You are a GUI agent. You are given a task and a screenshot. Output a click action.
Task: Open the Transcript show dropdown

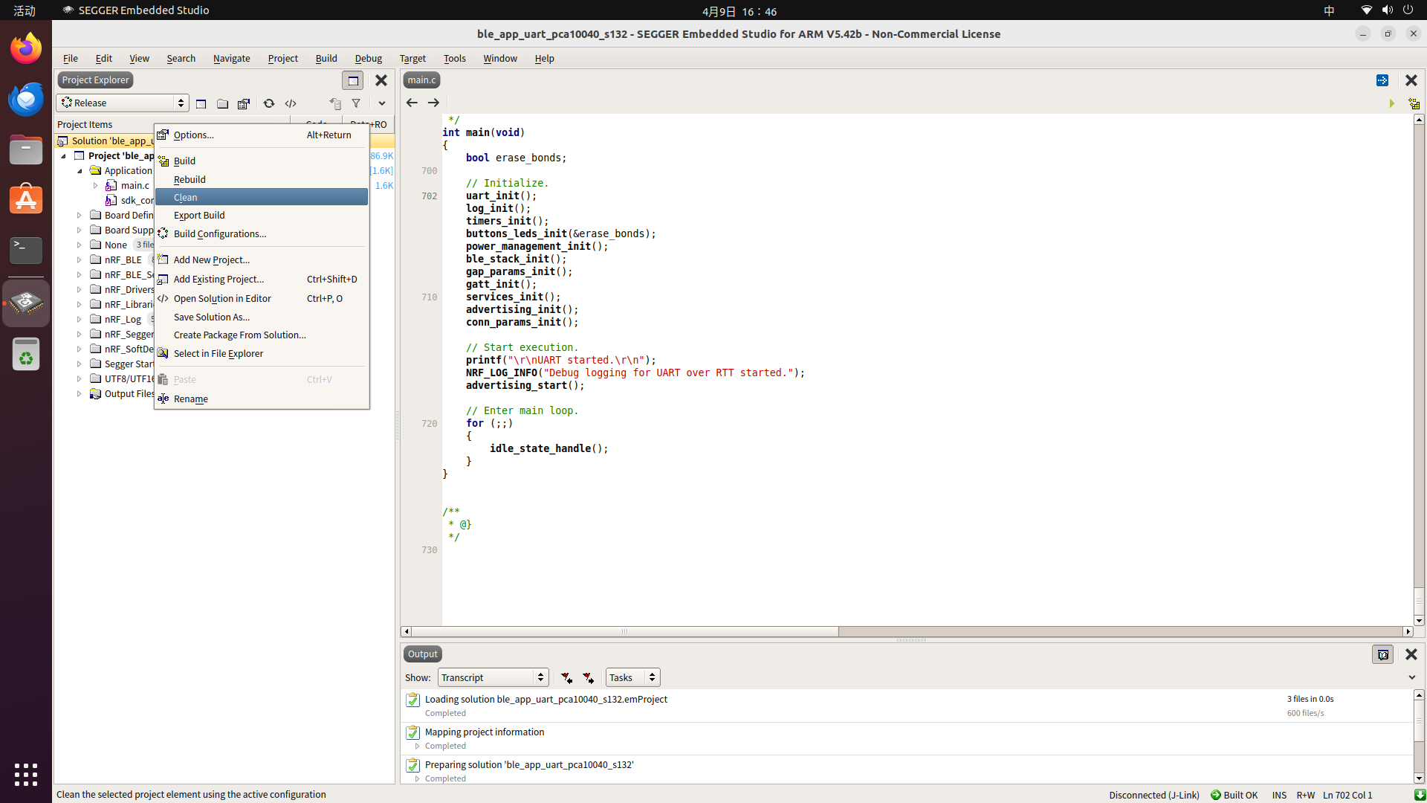tap(493, 677)
